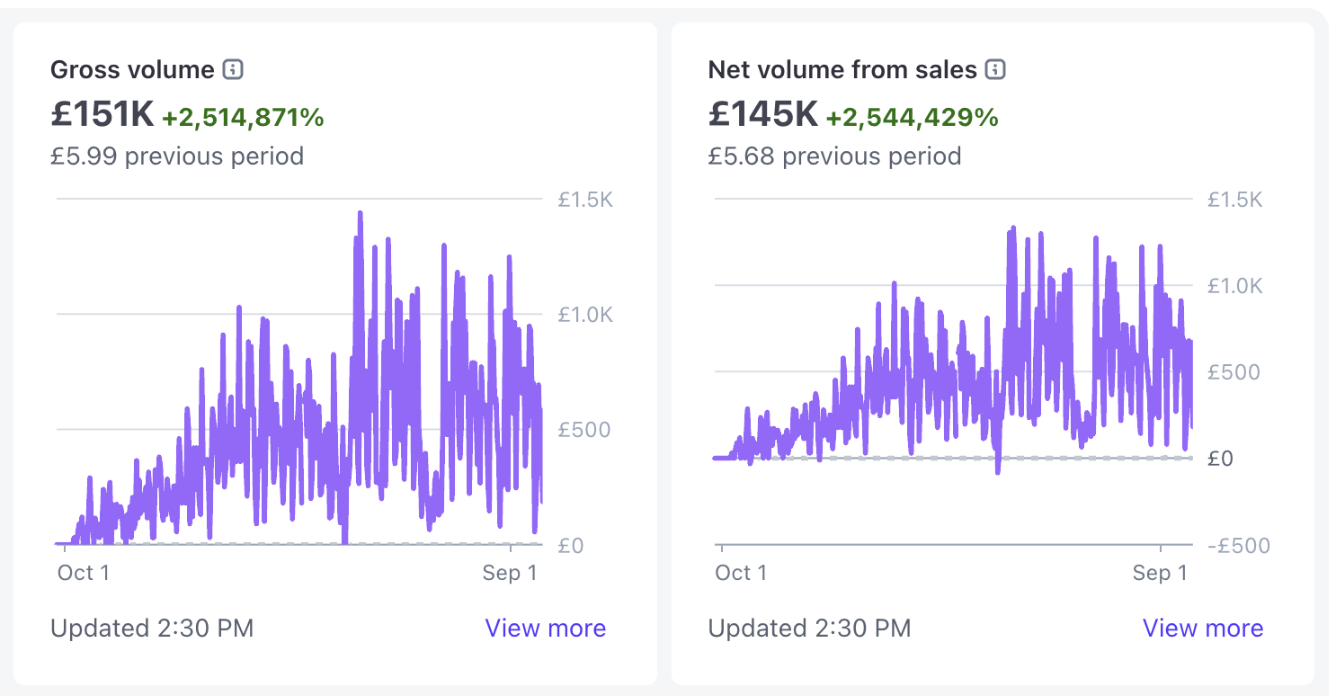Click the £5.99 previous period text
The height and width of the screenshot is (696, 1336).
click(x=177, y=156)
